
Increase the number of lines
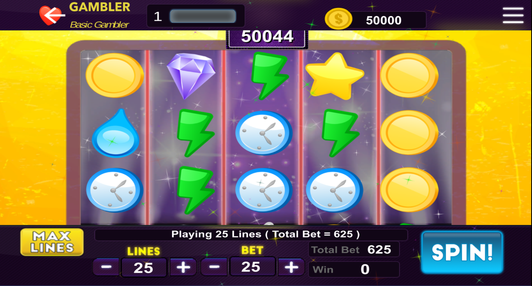183,267
